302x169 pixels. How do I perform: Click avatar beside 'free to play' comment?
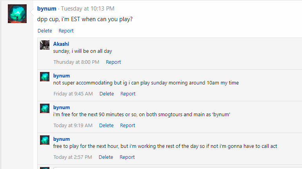click(x=45, y=140)
